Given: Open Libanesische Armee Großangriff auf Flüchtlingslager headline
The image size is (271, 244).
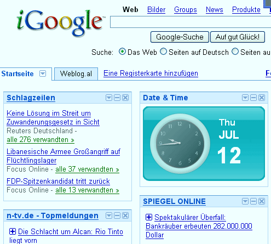Looking at the screenshot, I should pyautogui.click(x=64, y=156).
